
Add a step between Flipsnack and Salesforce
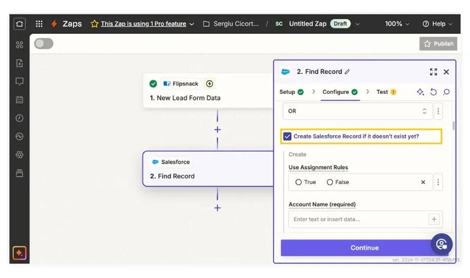pyautogui.click(x=217, y=130)
